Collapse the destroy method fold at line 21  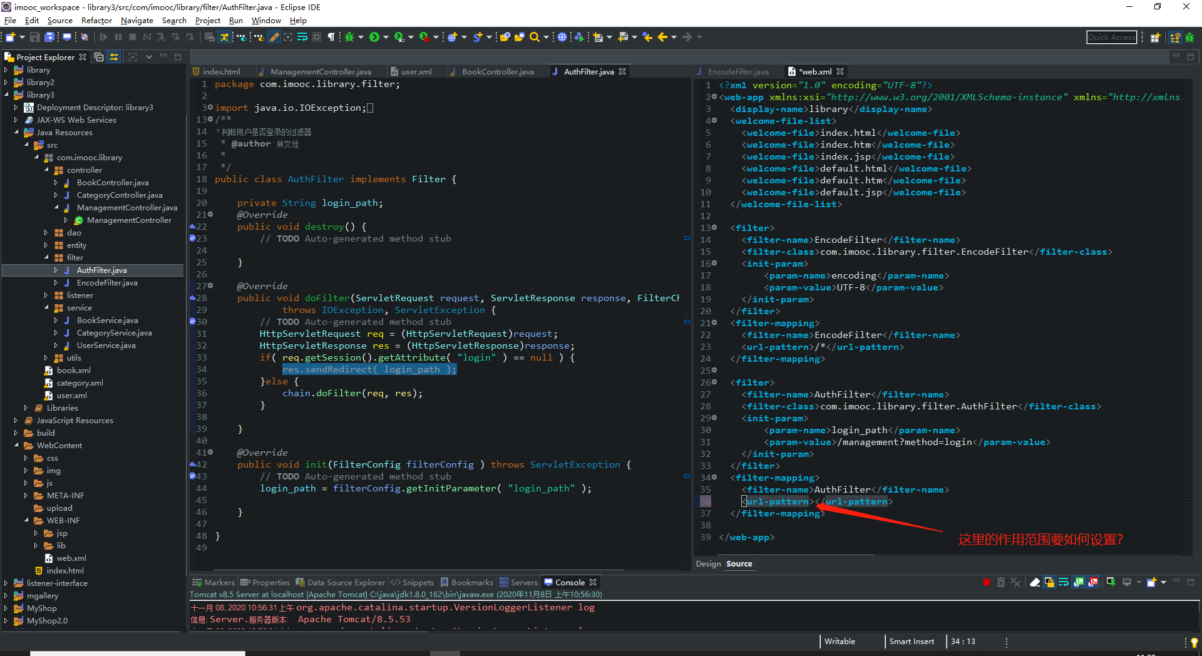pos(210,215)
